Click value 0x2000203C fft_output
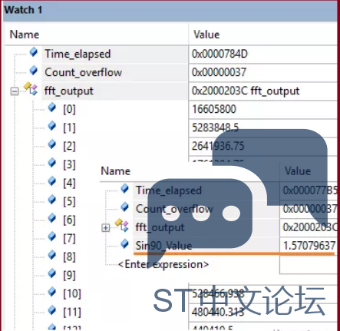Screen dimensions: 340x331 [x=246, y=91]
